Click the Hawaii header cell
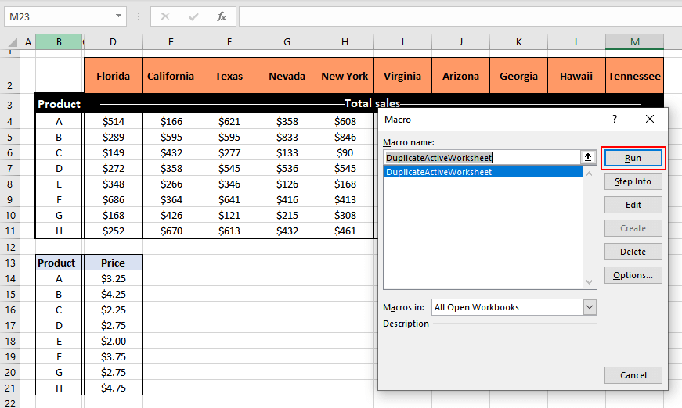This screenshot has height=408, width=682. click(577, 76)
